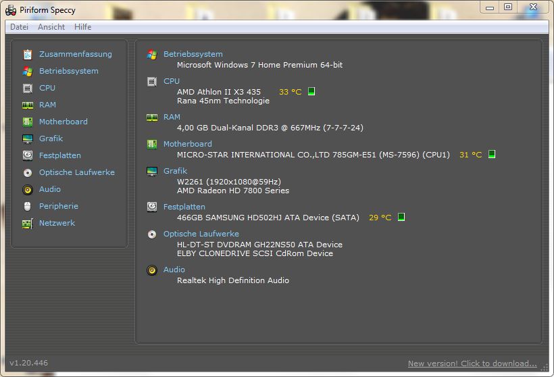Open Optische Laufwerke in the sidebar
The image size is (554, 377).
pos(76,172)
